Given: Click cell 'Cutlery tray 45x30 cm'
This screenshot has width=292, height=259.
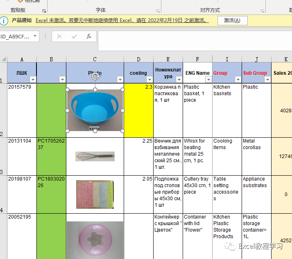Looking at the screenshot, I should tap(197, 194).
